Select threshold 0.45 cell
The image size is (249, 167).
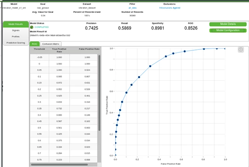coord(39,121)
